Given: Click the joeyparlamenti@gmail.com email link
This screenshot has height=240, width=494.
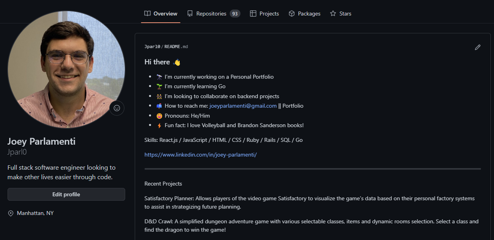Looking at the screenshot, I should pyautogui.click(x=243, y=106).
